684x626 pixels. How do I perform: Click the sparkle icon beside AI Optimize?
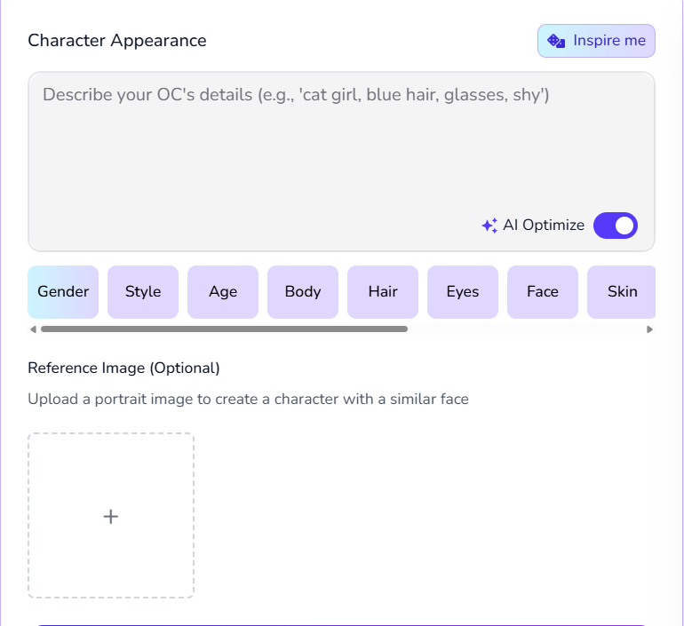(x=489, y=226)
